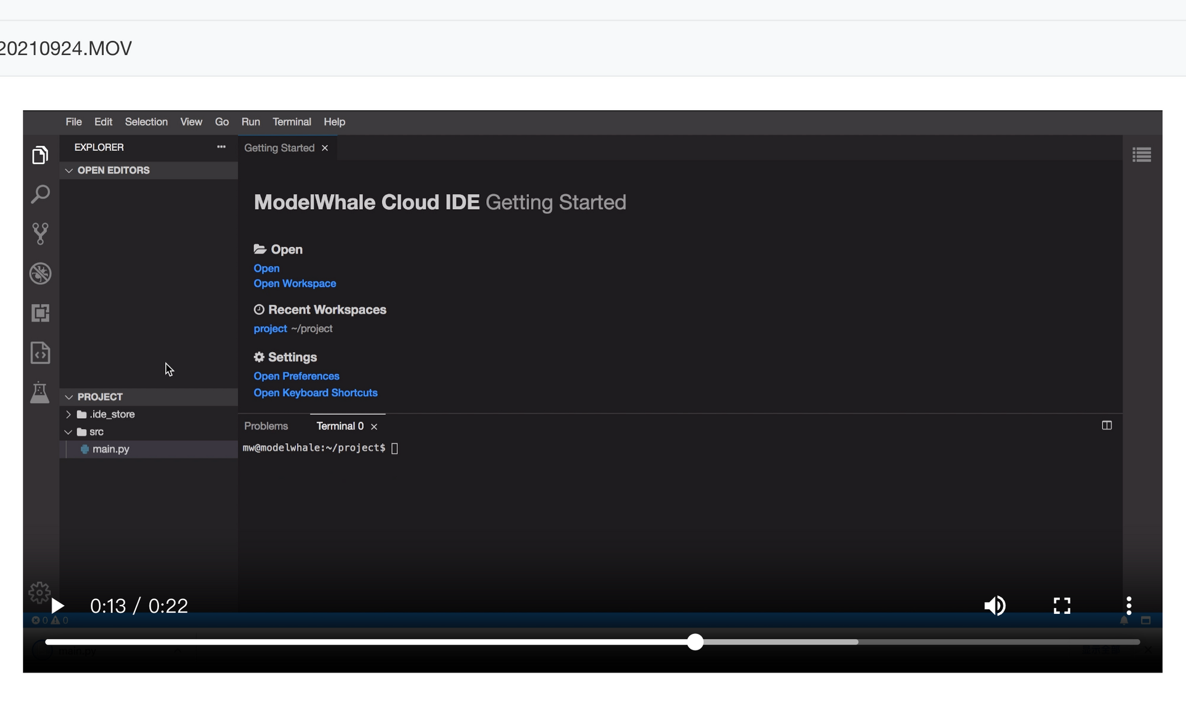Drag the video progress slider
Screen dimensions: 1186x727
[696, 642]
